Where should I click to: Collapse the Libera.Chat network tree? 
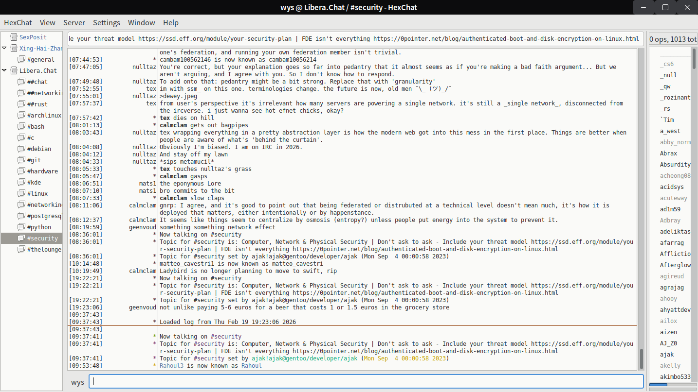pyautogui.click(x=4, y=70)
